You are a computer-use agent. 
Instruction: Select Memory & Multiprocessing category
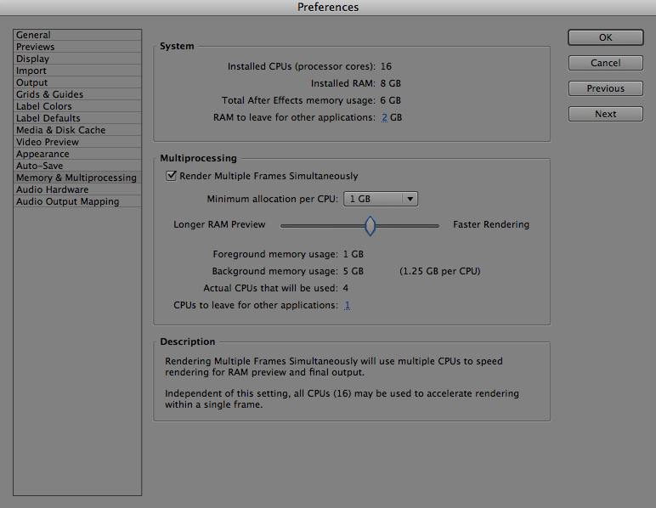click(77, 178)
